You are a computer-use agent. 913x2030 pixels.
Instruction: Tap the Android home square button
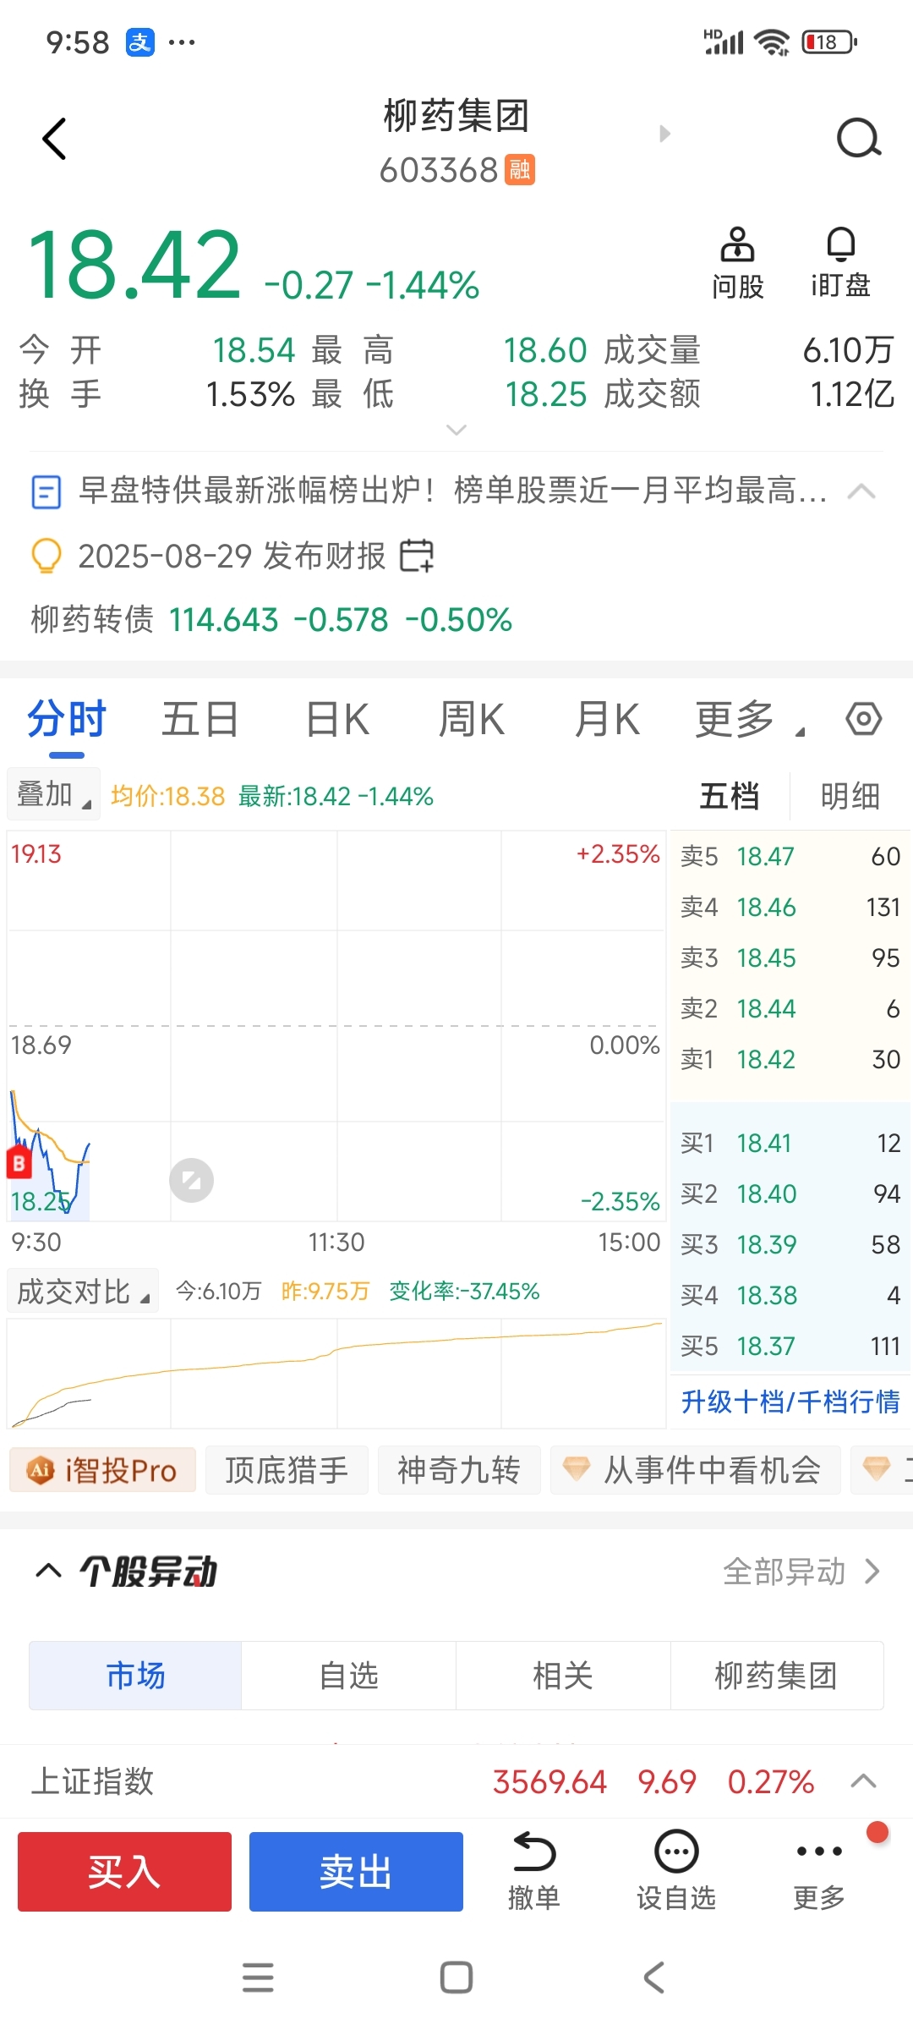click(456, 1978)
